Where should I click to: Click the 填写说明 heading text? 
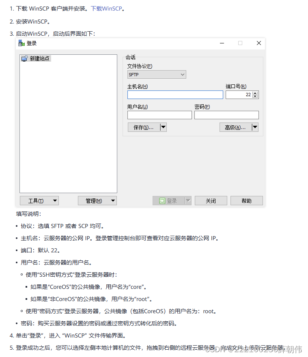(x=28, y=214)
